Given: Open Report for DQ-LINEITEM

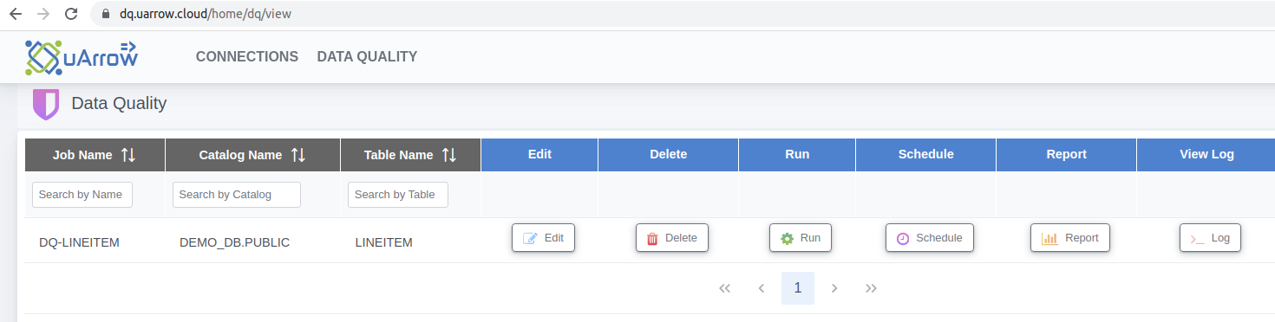Looking at the screenshot, I should [1070, 238].
